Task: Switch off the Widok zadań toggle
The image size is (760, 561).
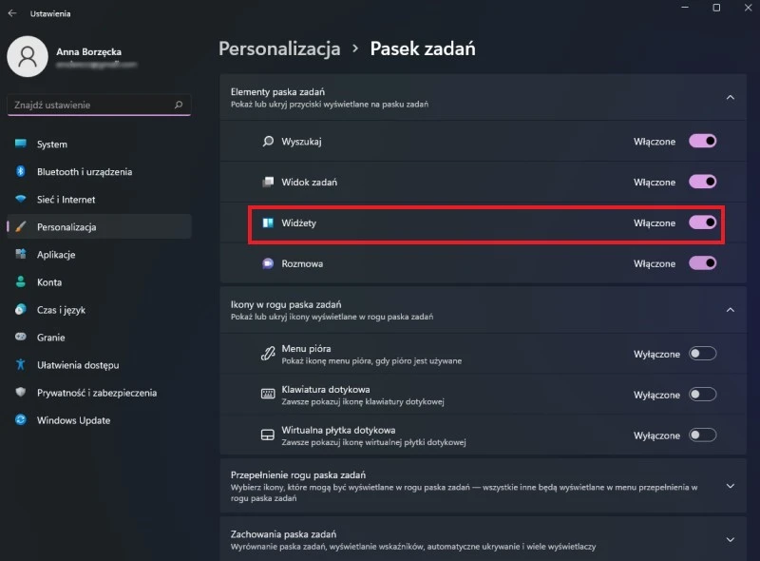Action: pyautogui.click(x=702, y=182)
